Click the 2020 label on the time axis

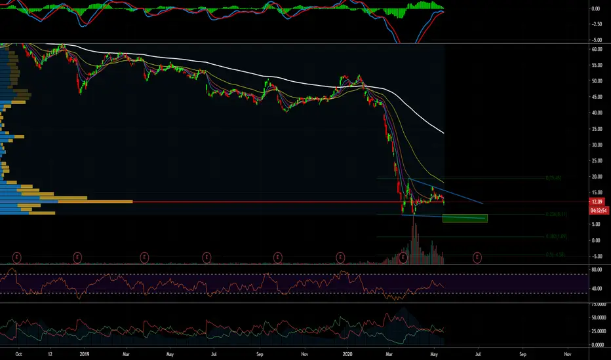pos(347,355)
